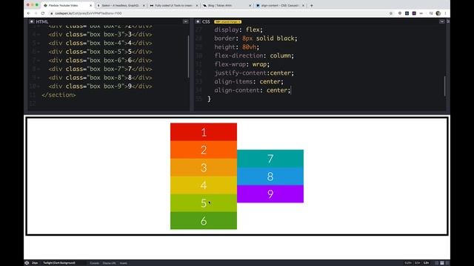Click the CodePen logo in footer

click(x=27, y=263)
